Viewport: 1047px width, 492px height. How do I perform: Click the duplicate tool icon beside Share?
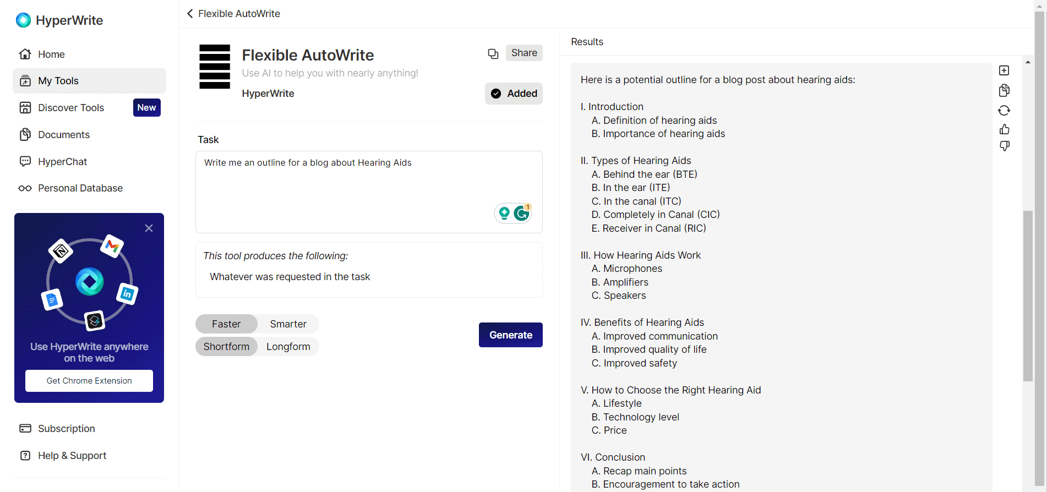(493, 53)
